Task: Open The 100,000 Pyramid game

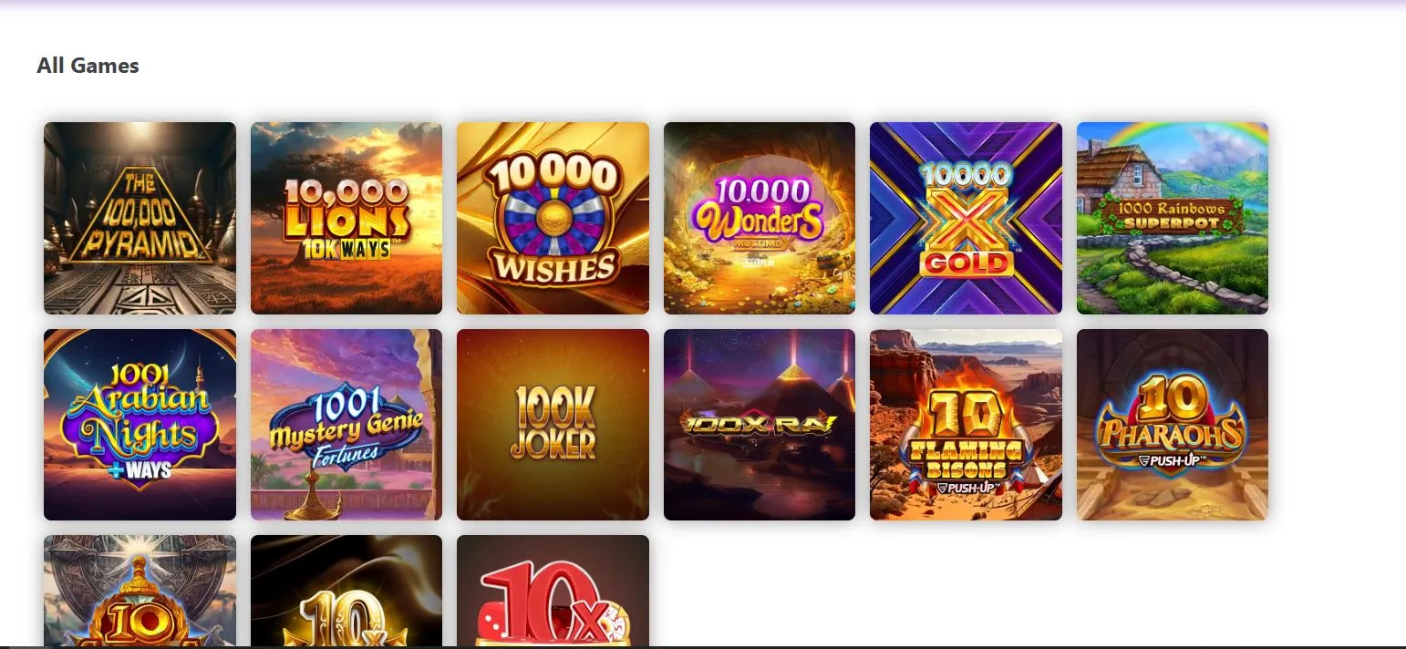Action: click(x=140, y=218)
